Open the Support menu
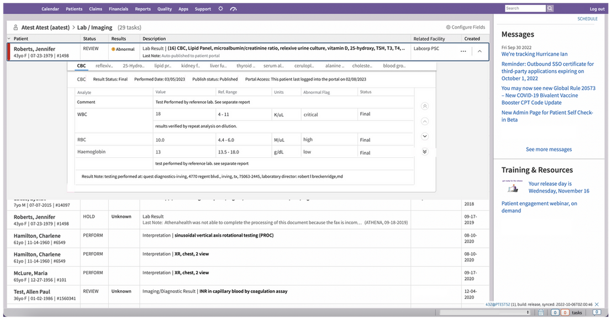The height and width of the screenshot is (320, 611). (x=203, y=9)
